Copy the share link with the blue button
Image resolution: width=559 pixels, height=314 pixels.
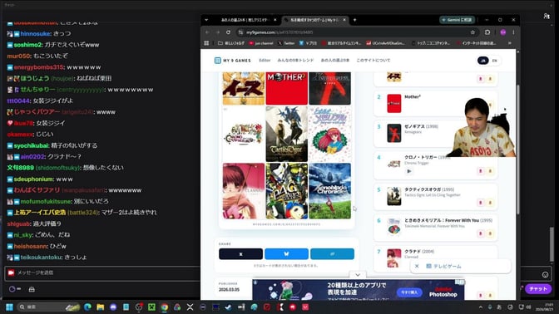[332, 254]
